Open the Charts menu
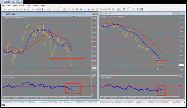 coord(22,5)
